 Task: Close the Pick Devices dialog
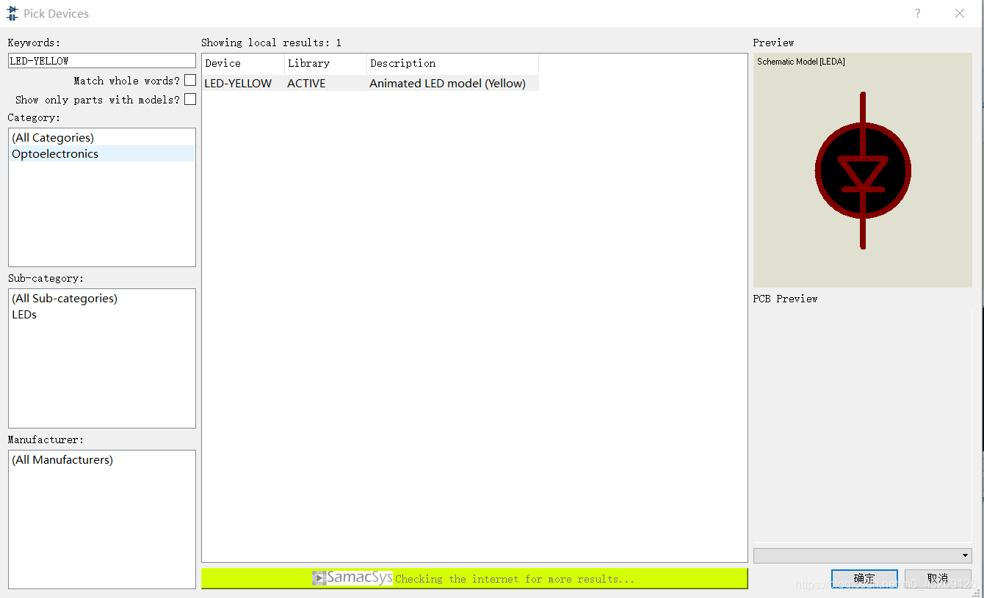960,13
